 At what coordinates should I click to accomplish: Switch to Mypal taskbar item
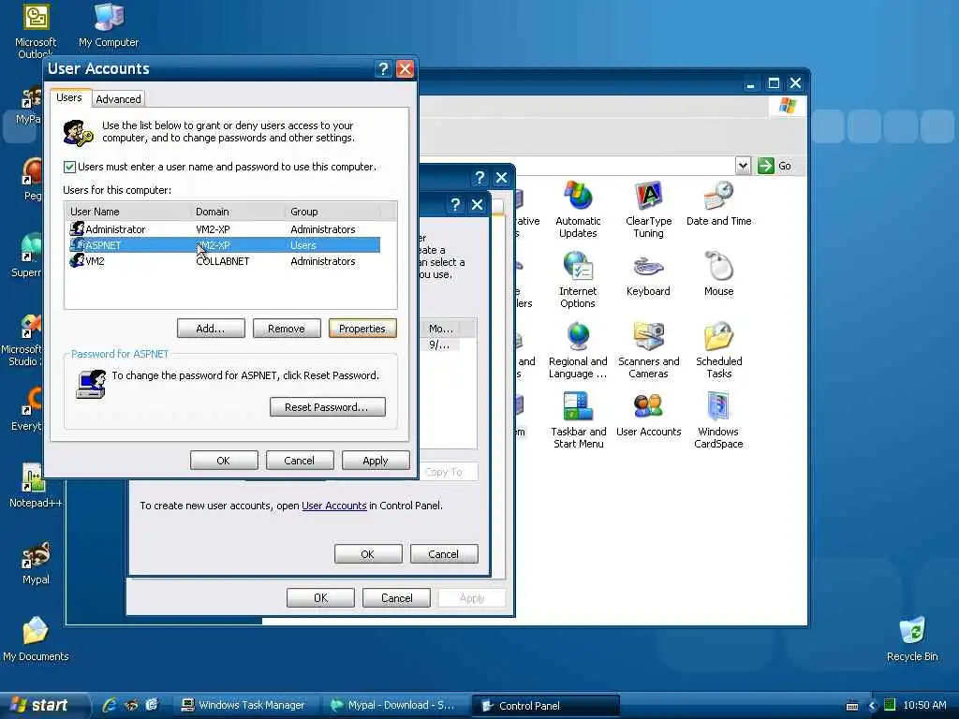pos(393,705)
